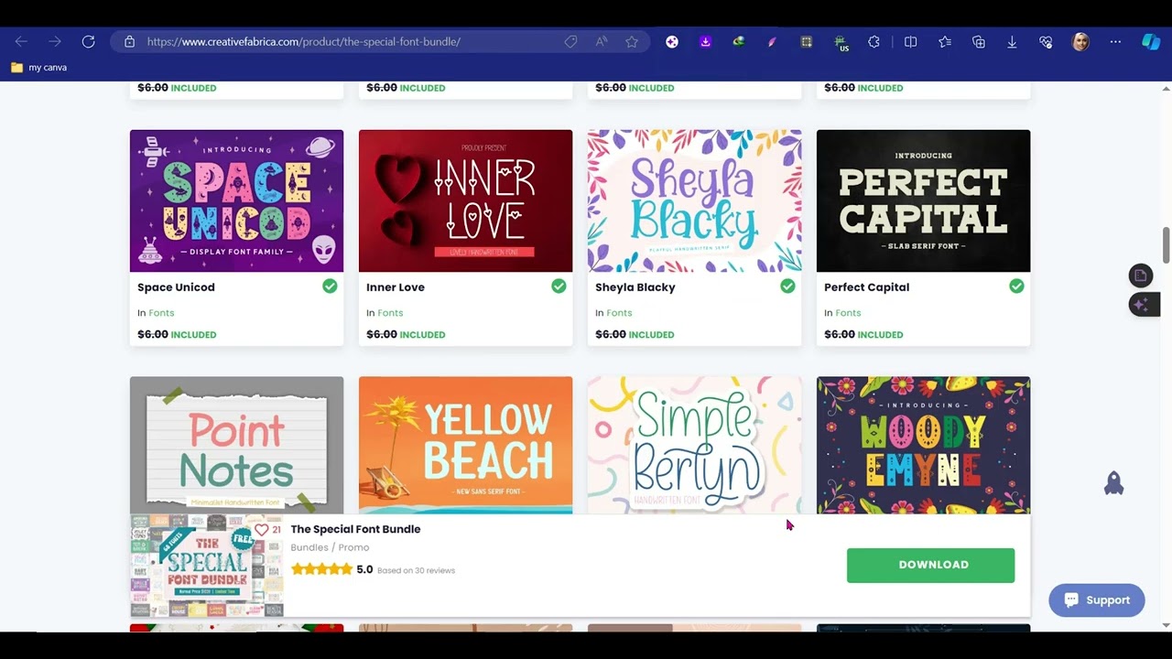Open The Special Font Bundle preview thumbnail
The height and width of the screenshot is (659, 1172).
207,566
